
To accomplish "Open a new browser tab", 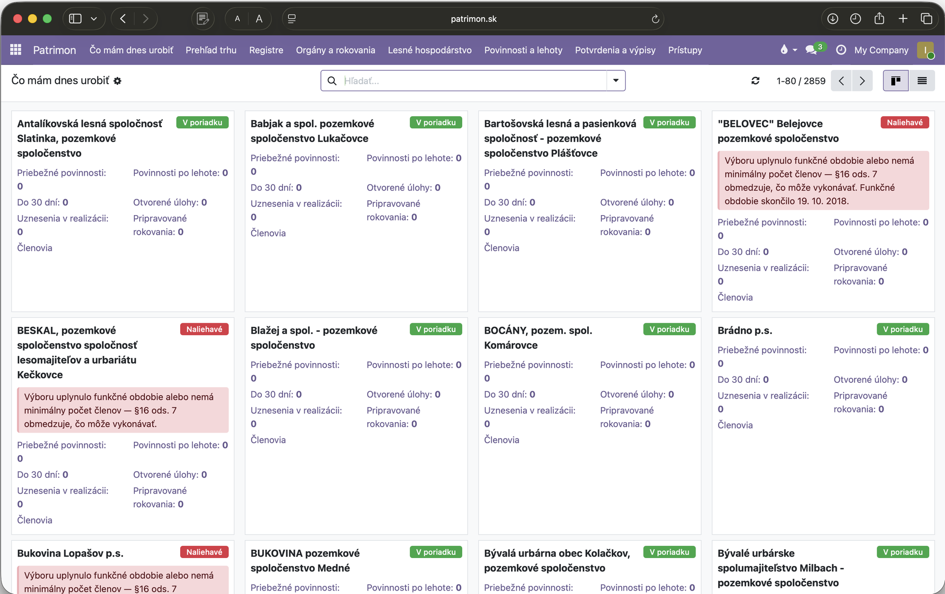I will pos(903,19).
